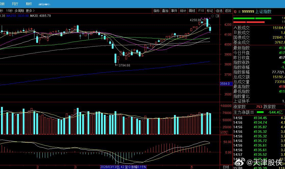Click the 主力净额 label
The width and height of the screenshot is (285, 169).
point(242,112)
